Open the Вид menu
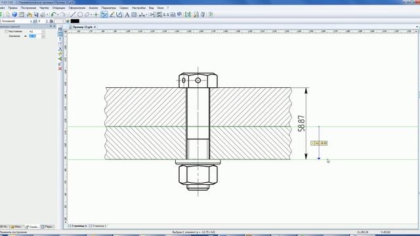The height and width of the screenshot is (236, 420). tap(152, 8)
